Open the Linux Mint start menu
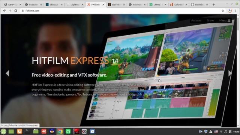 3,132
